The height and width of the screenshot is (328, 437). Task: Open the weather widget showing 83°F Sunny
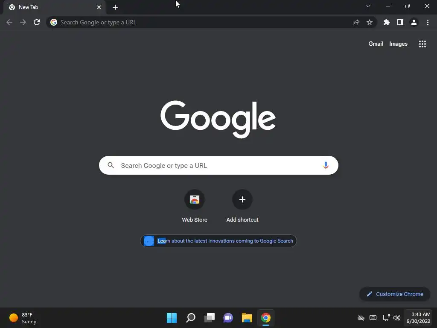click(x=23, y=318)
